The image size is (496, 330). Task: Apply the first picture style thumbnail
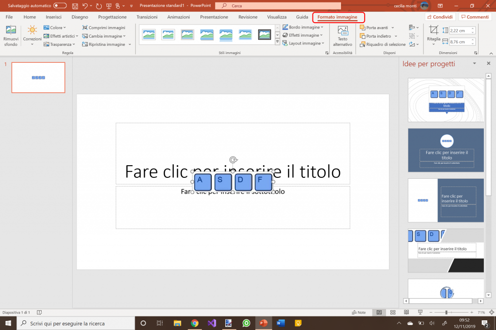coord(149,35)
